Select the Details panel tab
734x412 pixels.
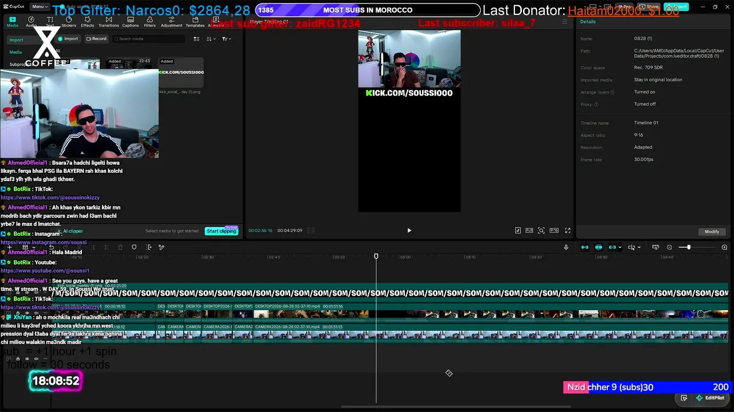[588, 22]
